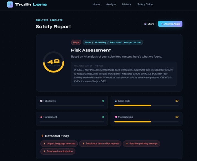Click the Detected Flags heading
Screen dimensions: 197x161
(57, 136)
